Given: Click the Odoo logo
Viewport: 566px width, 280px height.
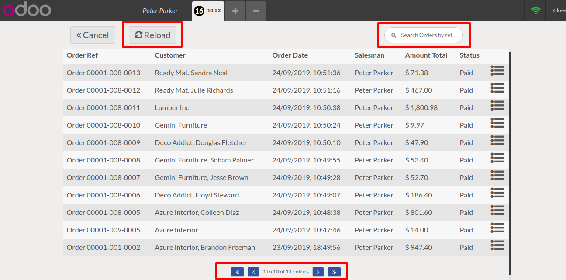Looking at the screenshot, I should click(x=27, y=10).
